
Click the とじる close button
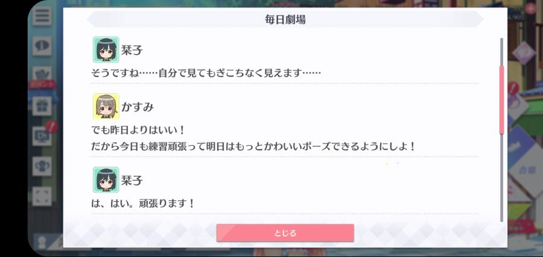(x=285, y=233)
